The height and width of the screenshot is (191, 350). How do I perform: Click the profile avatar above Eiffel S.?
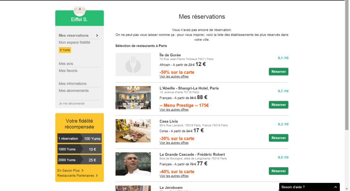[x=79, y=10]
